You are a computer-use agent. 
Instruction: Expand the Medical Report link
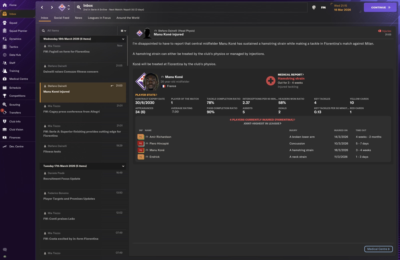pos(291,75)
